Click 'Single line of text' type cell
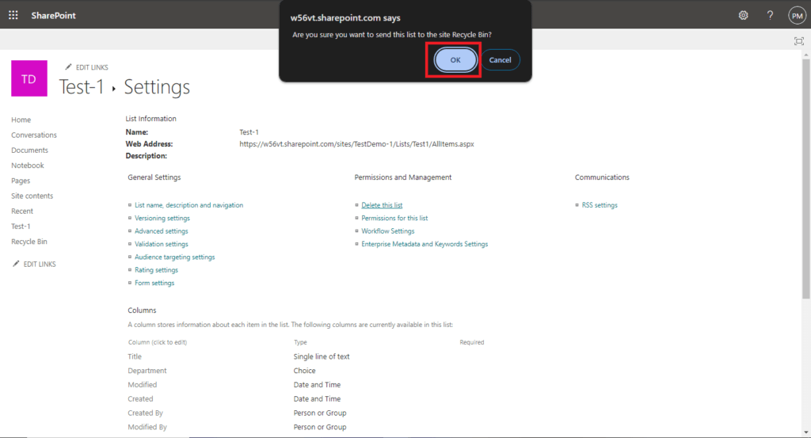811x438 pixels. (x=322, y=356)
